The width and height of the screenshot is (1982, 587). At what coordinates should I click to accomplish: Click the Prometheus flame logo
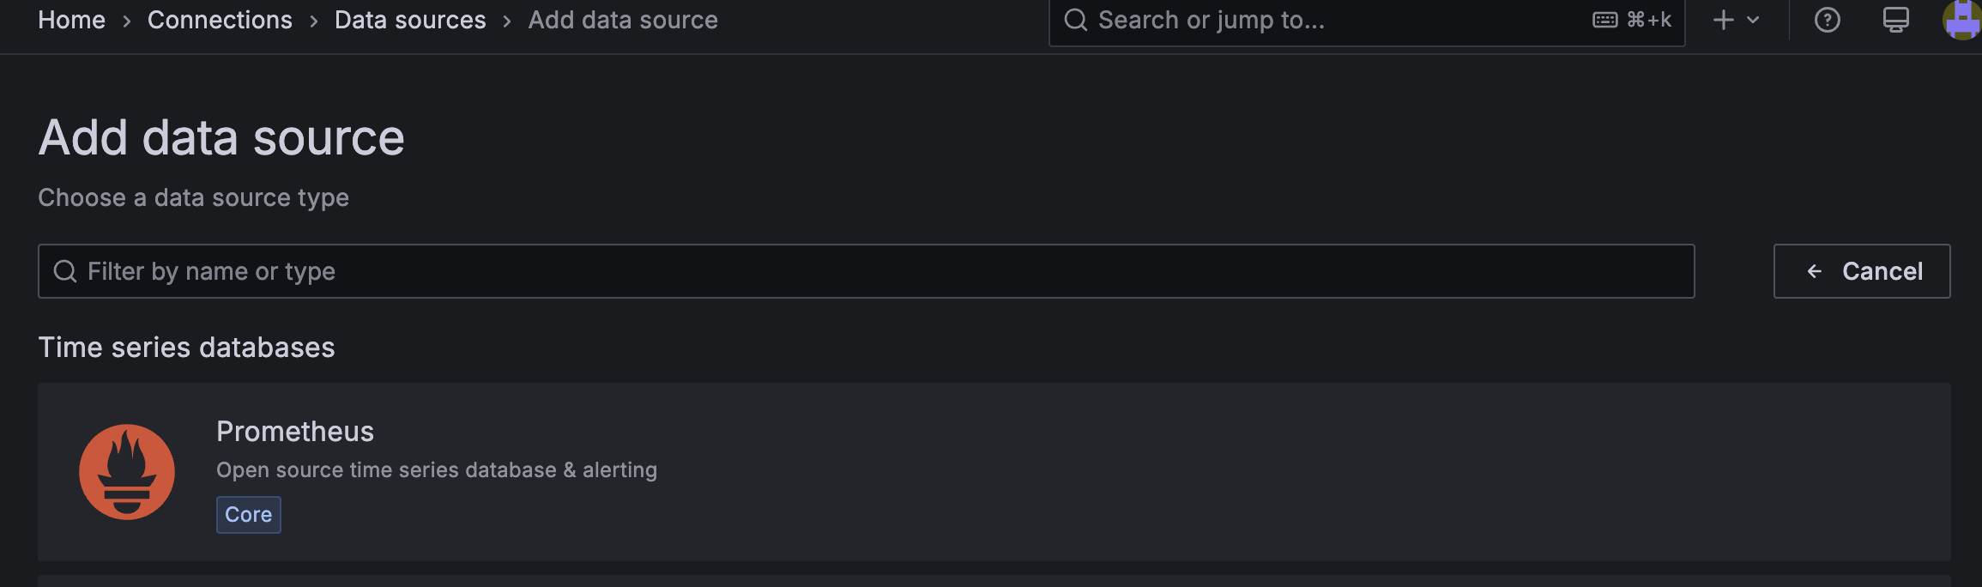click(127, 472)
